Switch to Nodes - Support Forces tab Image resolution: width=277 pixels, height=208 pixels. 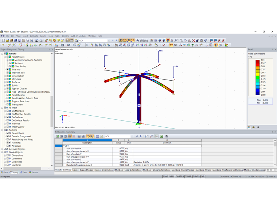coord(83,170)
